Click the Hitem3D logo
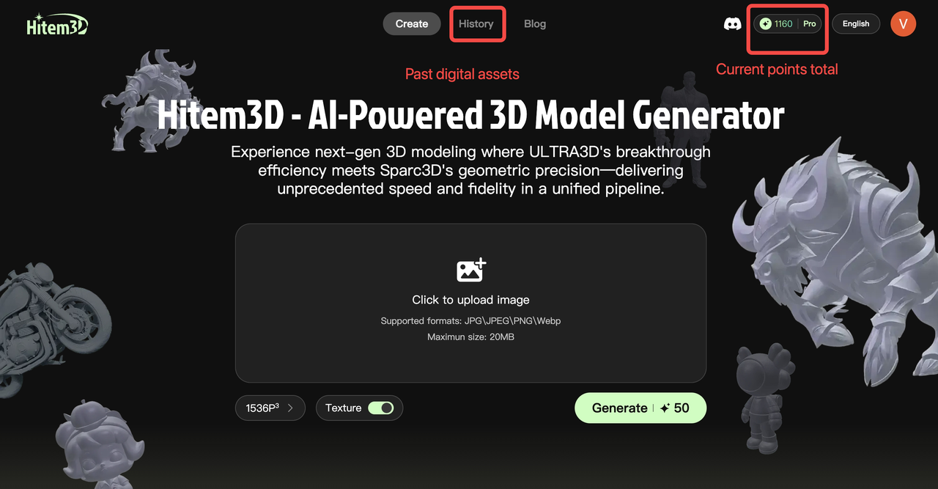The image size is (938, 489). tap(57, 24)
